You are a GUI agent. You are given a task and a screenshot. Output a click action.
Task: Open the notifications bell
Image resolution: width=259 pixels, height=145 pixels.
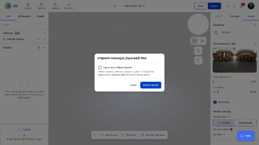241,6
